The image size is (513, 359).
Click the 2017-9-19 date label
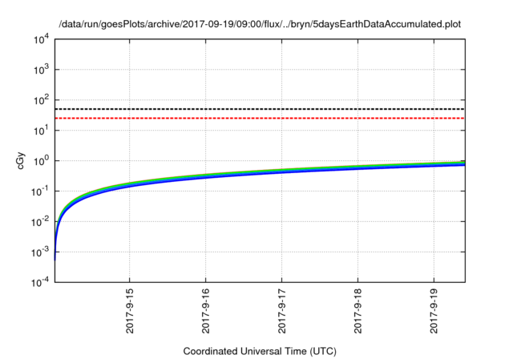pos(434,311)
